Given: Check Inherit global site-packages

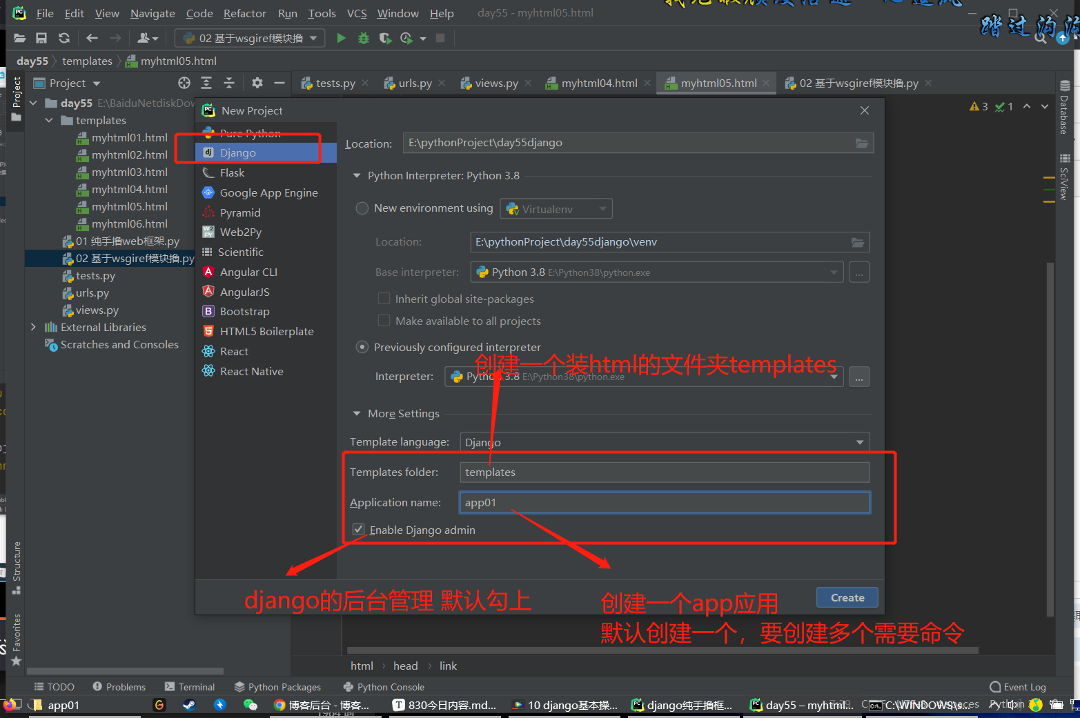Looking at the screenshot, I should [x=384, y=299].
